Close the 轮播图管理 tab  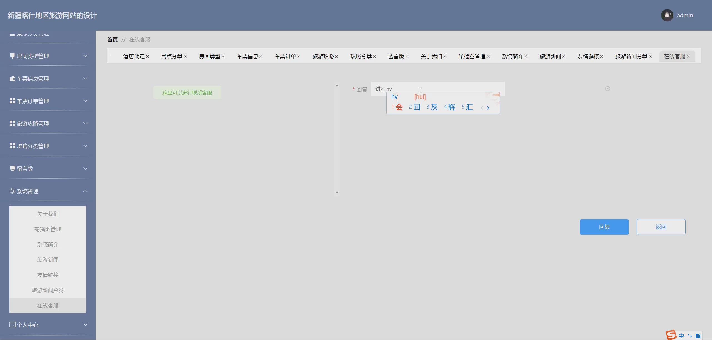tap(488, 56)
